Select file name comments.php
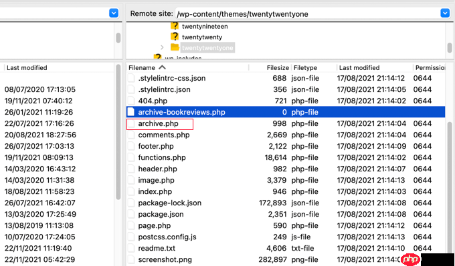This screenshot has height=266, width=455. coord(164,135)
